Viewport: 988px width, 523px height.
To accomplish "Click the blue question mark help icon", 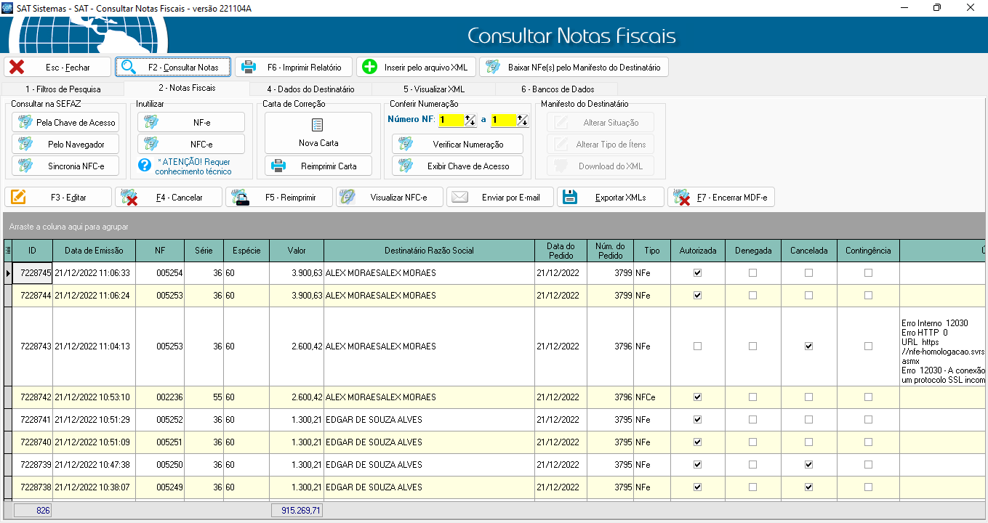I will (x=144, y=166).
